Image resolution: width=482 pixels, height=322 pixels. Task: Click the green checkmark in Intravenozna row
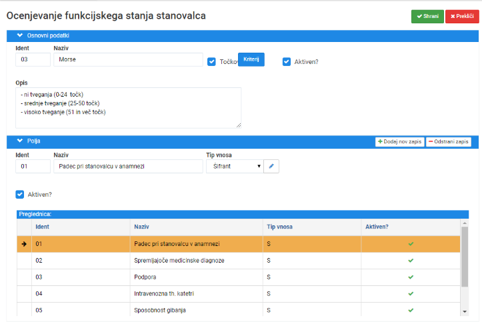[411, 294]
